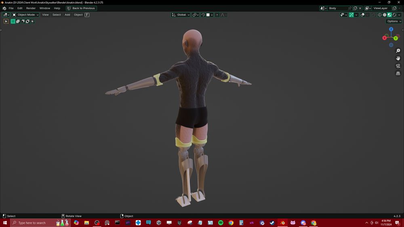Screen dimensions: 404x227
Task: Open Steam from the taskbar
Action: (272, 223)
